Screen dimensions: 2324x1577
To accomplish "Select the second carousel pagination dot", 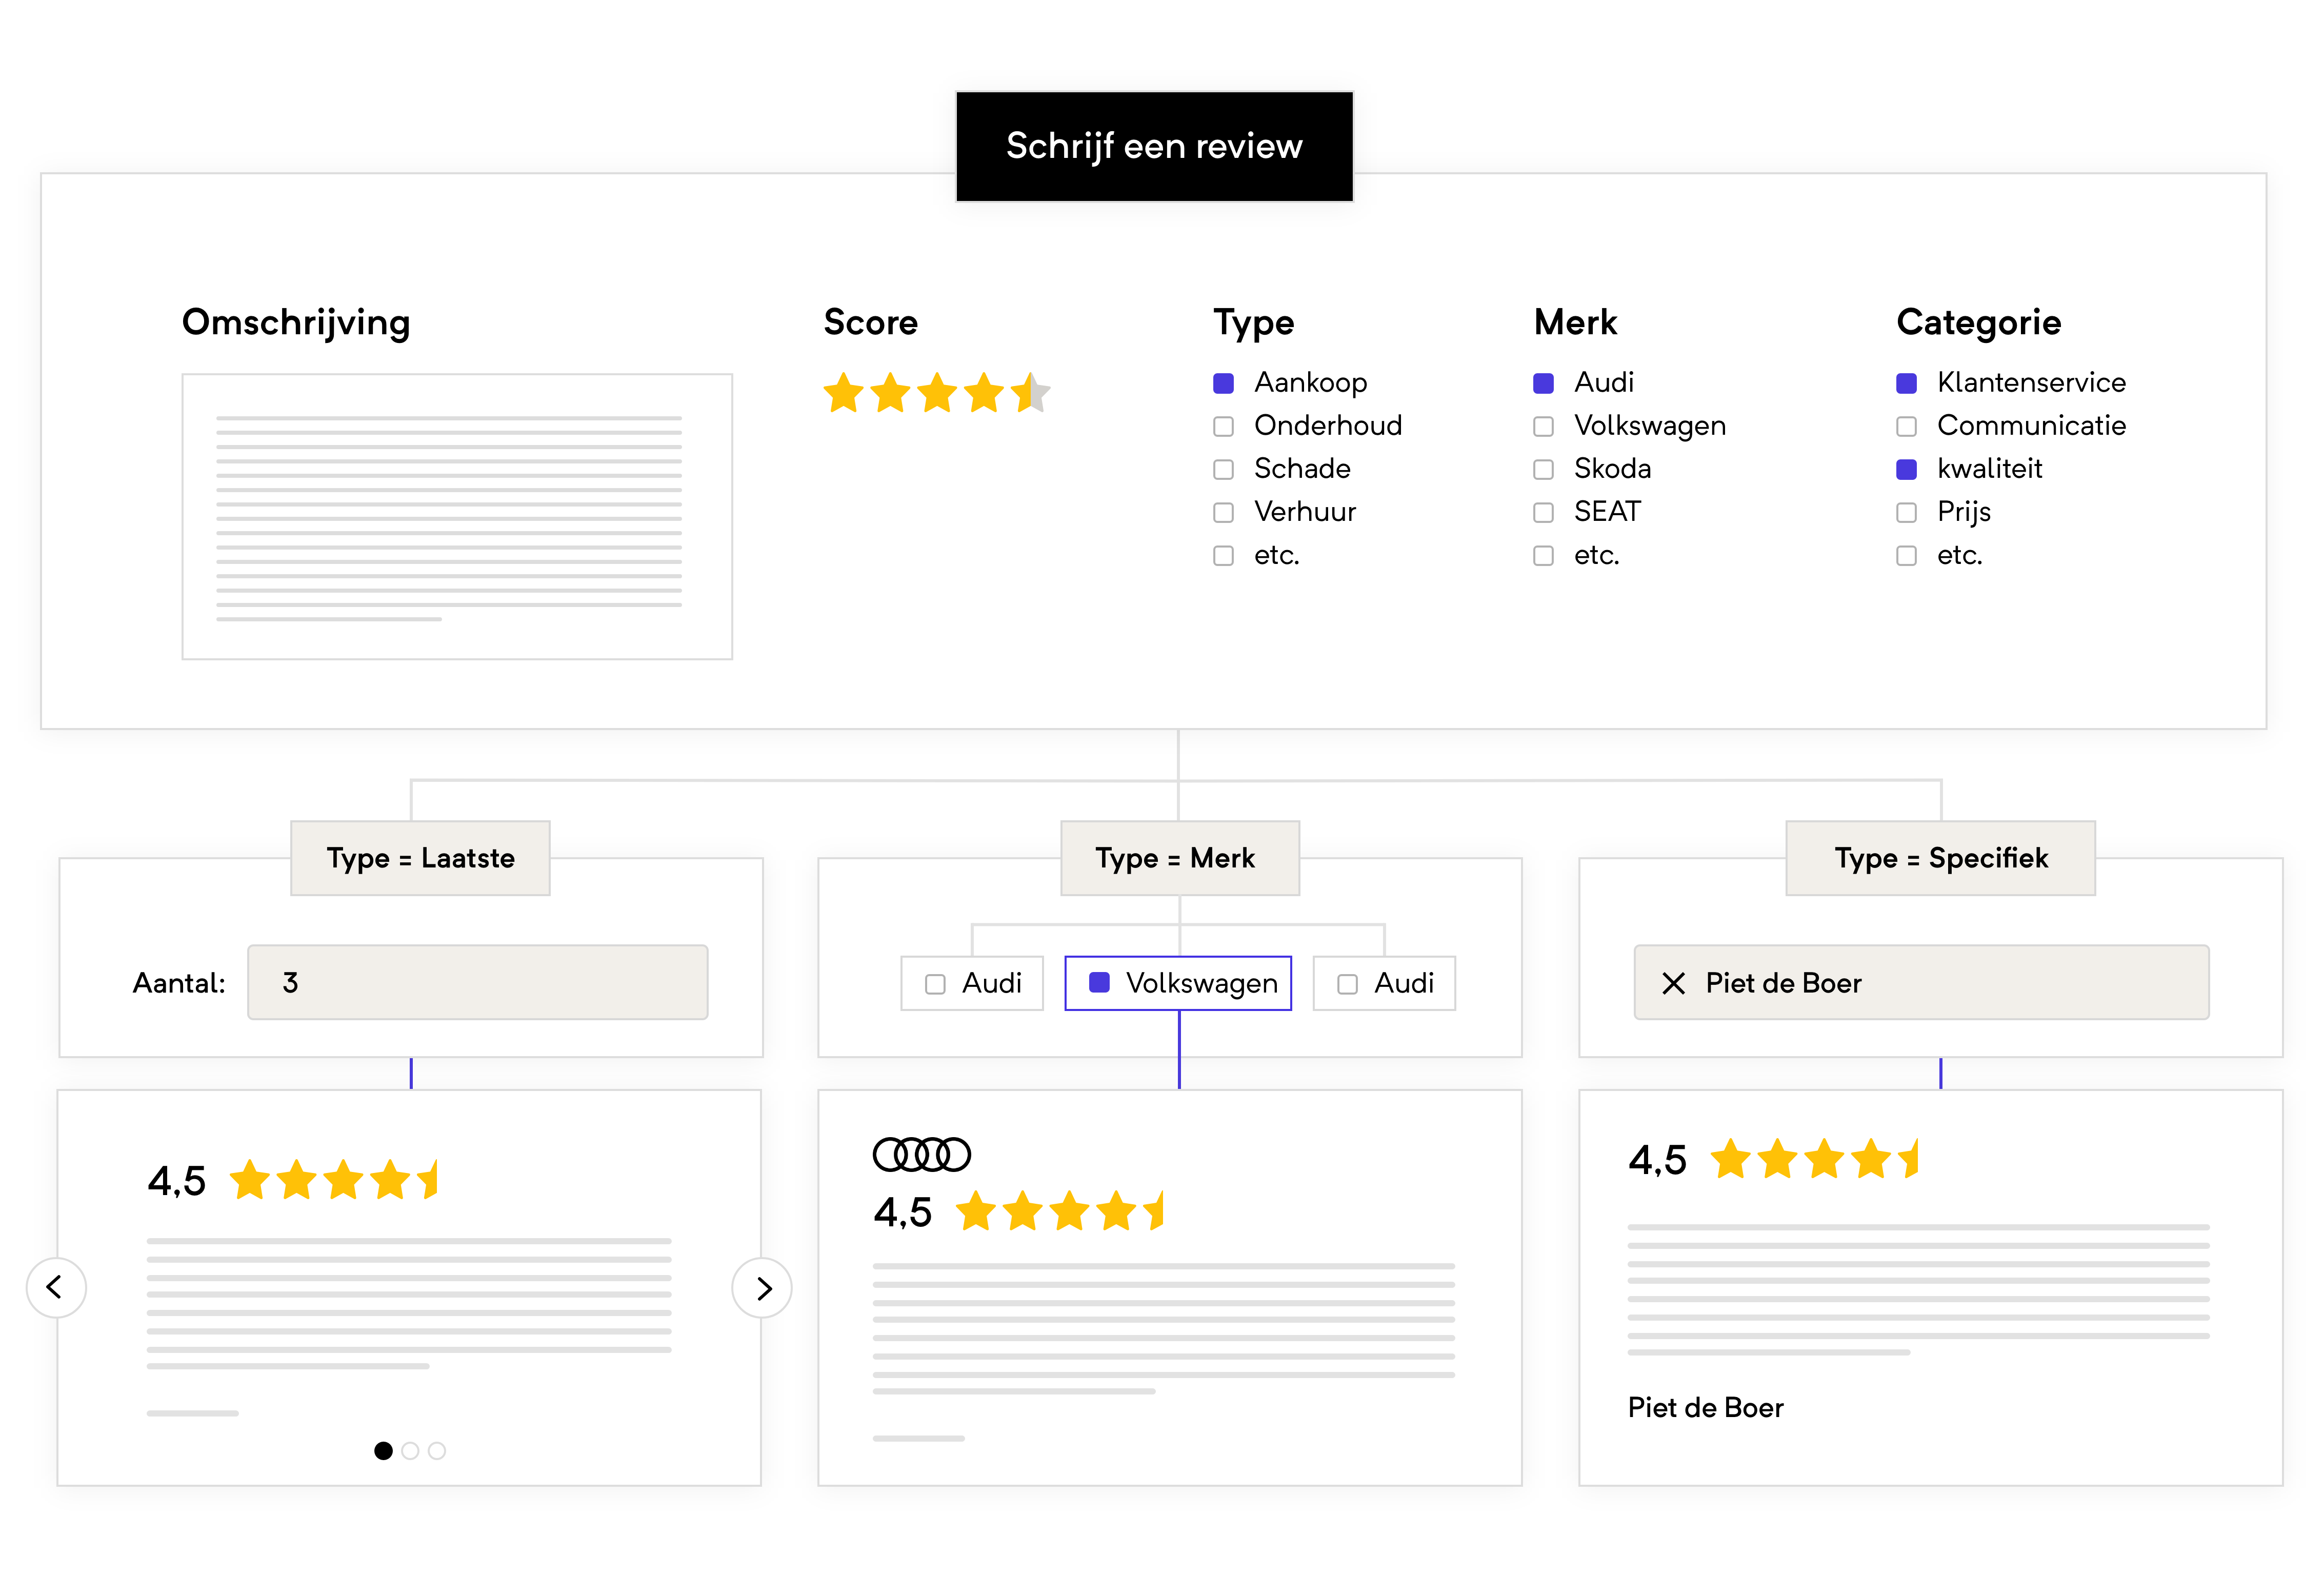I will (x=410, y=1450).
